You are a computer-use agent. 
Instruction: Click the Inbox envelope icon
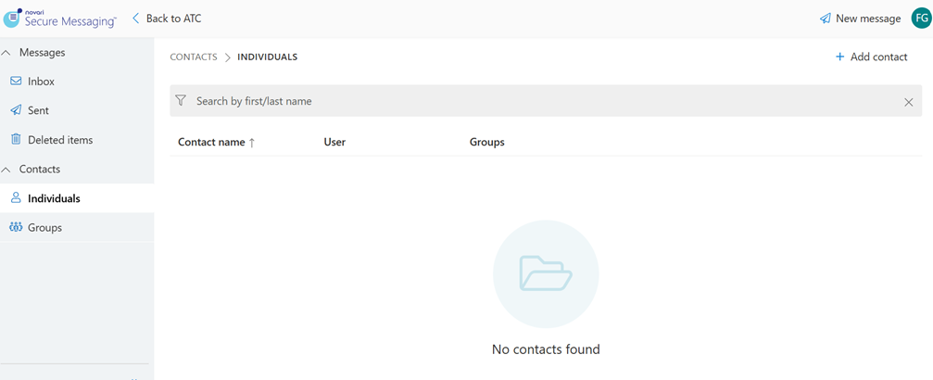pyautogui.click(x=16, y=81)
